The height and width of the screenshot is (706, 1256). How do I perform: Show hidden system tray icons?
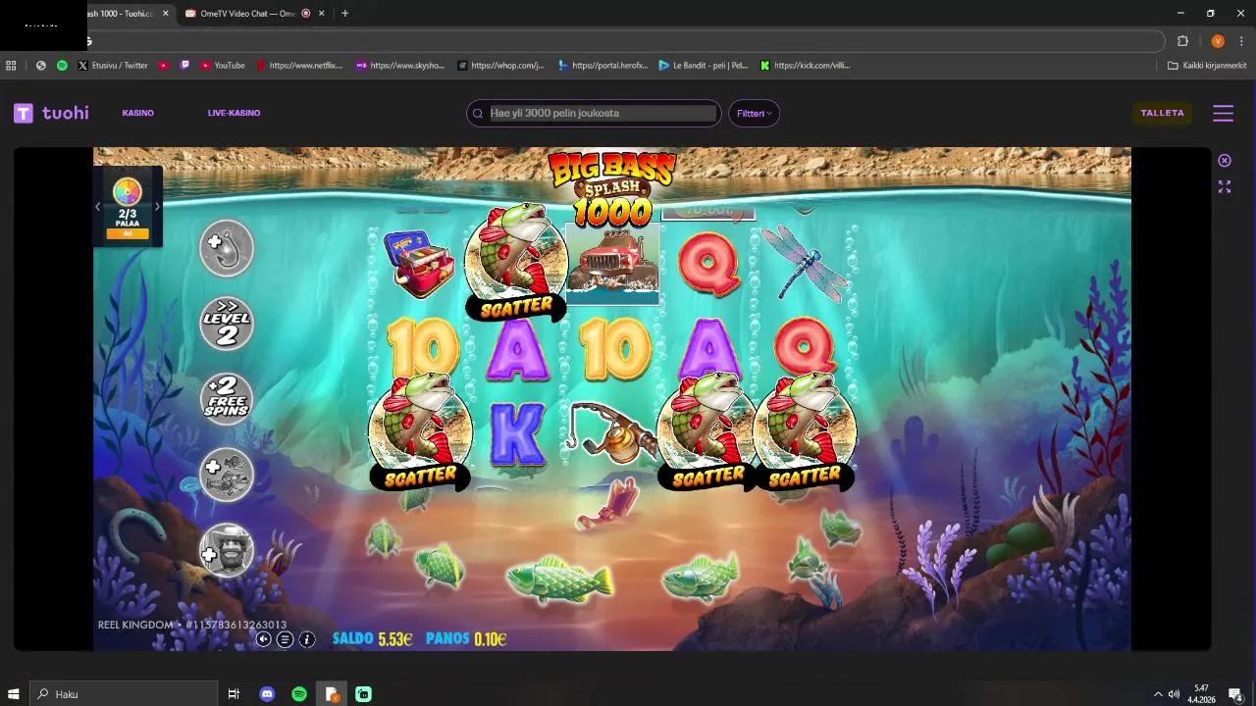(1158, 694)
